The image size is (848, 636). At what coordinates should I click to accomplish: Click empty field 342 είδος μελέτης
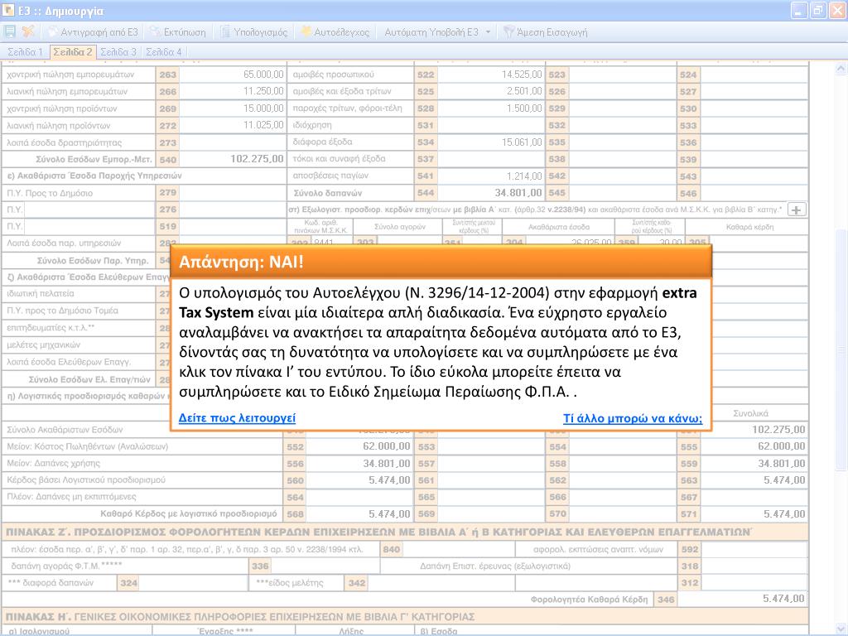point(441,583)
